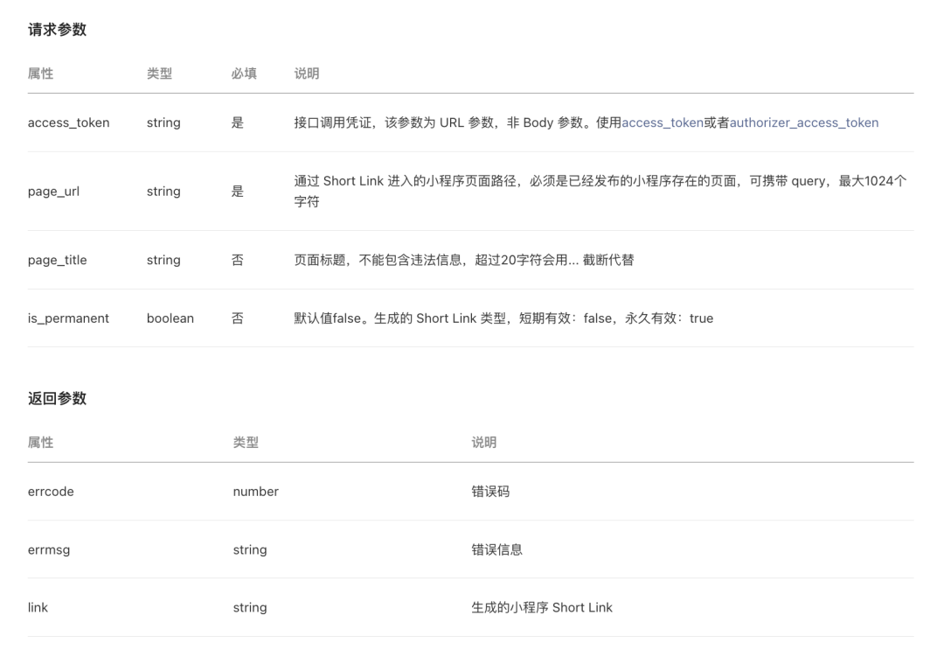Click the 返回参数 section heading

57,399
